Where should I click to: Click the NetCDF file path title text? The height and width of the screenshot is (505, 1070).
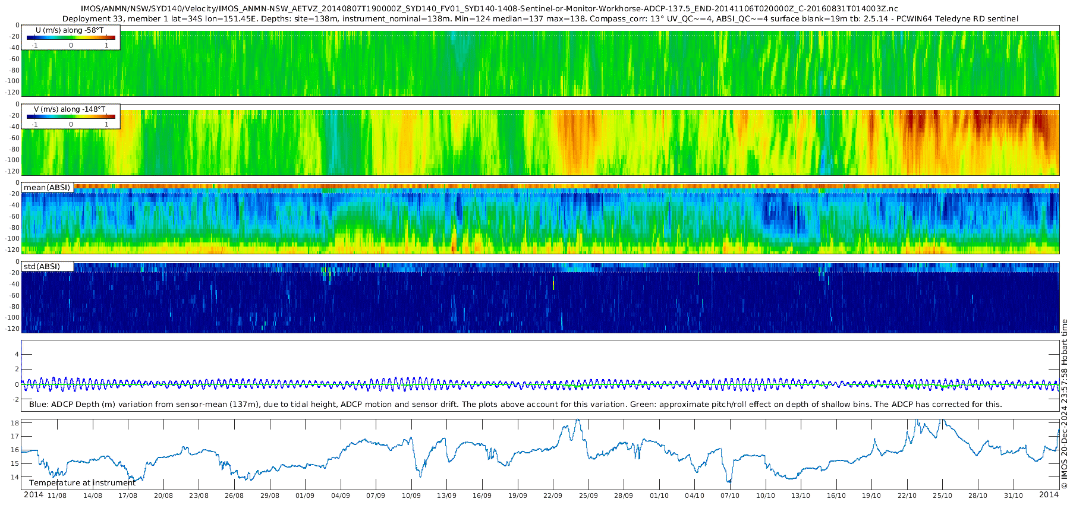click(489, 10)
